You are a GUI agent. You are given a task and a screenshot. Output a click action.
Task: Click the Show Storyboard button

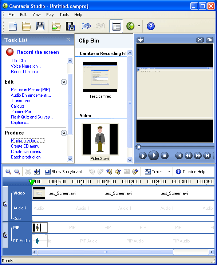[63, 172]
